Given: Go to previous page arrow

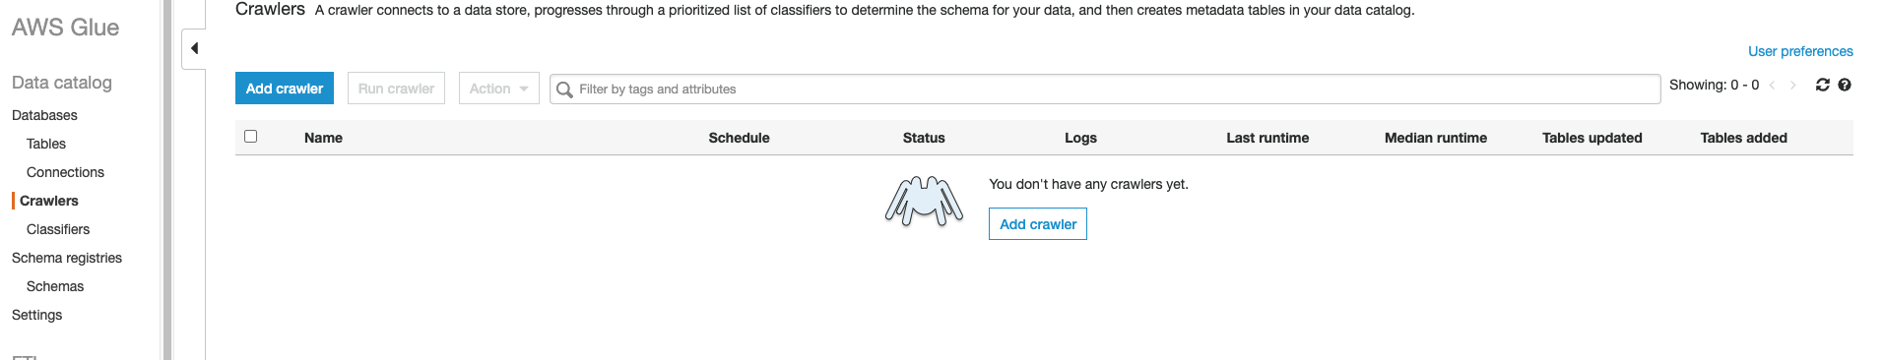Looking at the screenshot, I should pos(1772,86).
